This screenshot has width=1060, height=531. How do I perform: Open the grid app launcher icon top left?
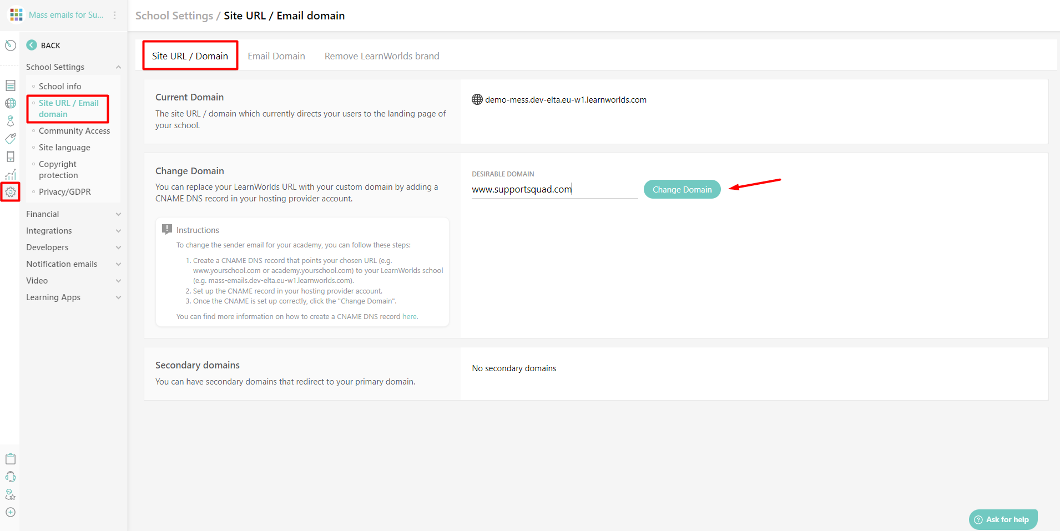16,14
